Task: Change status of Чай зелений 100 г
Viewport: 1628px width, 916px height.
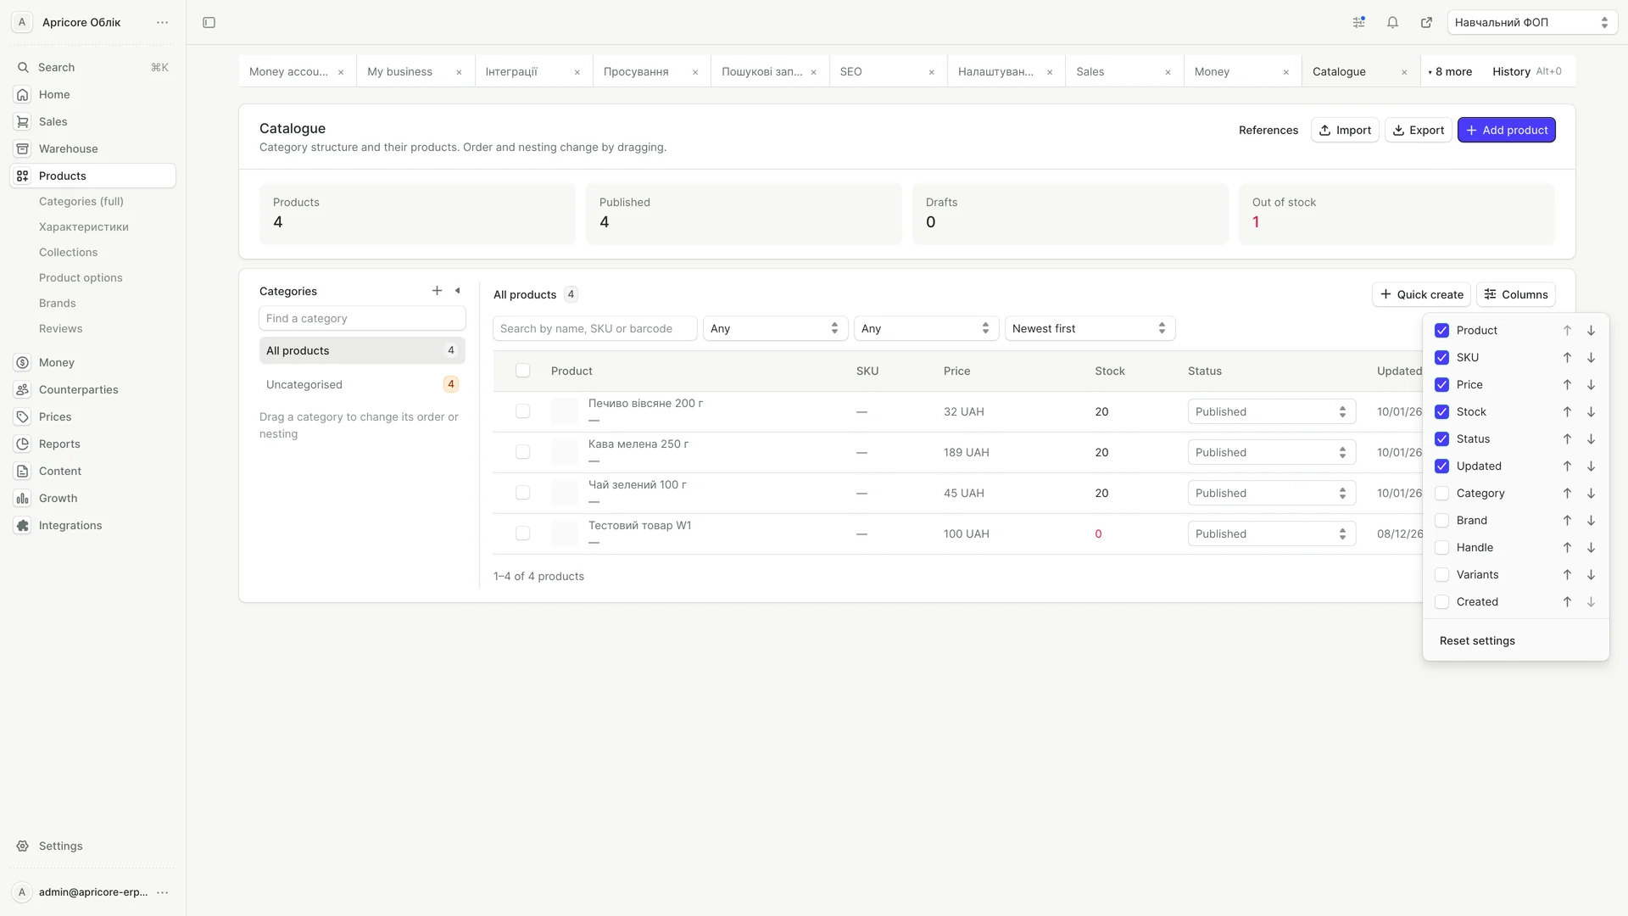Action: (1271, 493)
